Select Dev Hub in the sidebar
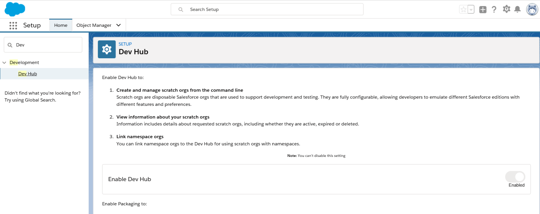Image resolution: width=540 pixels, height=214 pixels. 28,74
